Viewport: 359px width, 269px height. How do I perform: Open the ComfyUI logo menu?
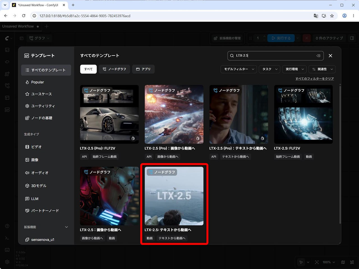(x=8, y=38)
